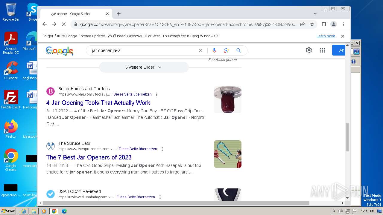The image size is (383, 215).
Task: Open the Google apps grid
Action: 322,50
